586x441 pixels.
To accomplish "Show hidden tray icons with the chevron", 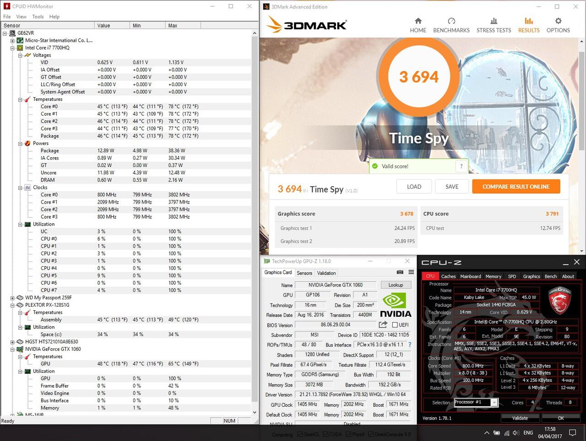I will [486, 433].
